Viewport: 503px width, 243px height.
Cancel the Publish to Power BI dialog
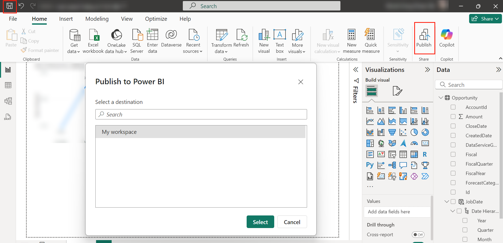292,222
